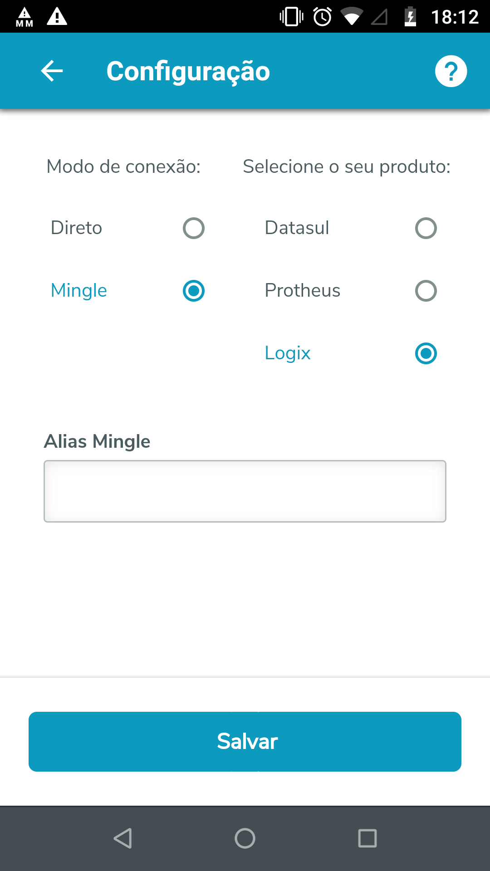The image size is (490, 871).
Task: Tap the Direto mode label
Action: click(77, 228)
